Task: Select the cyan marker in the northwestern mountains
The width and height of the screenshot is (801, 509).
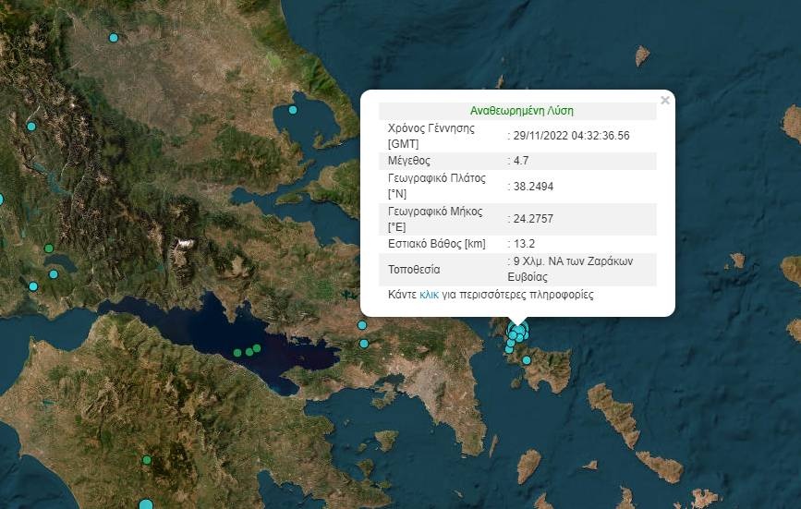Action: (x=31, y=127)
